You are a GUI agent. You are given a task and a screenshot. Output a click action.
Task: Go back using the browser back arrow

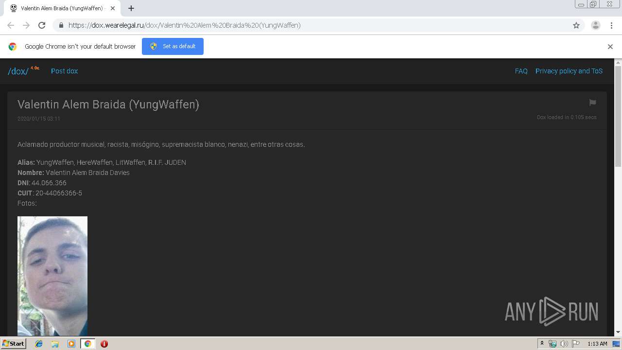[11, 25]
